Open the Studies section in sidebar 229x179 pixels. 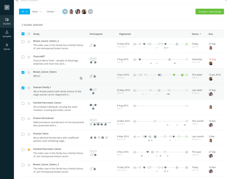[7, 21]
